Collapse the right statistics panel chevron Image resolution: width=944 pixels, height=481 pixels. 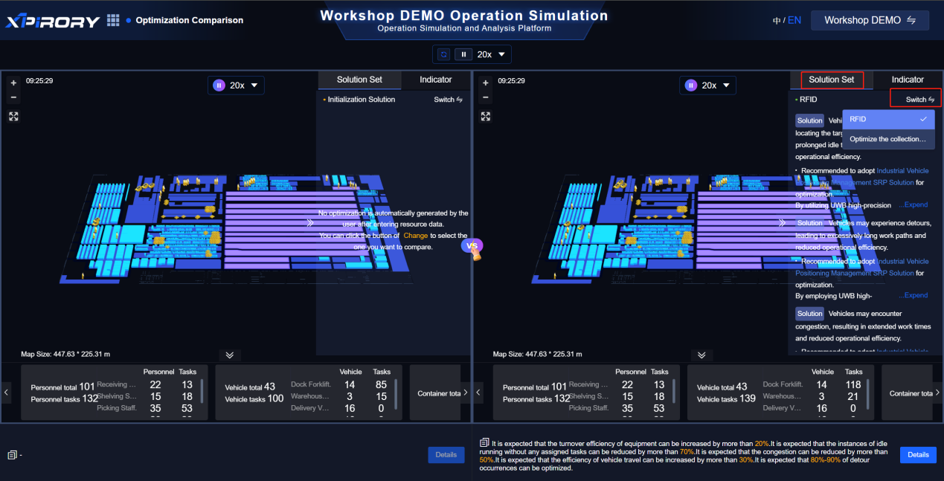702,355
